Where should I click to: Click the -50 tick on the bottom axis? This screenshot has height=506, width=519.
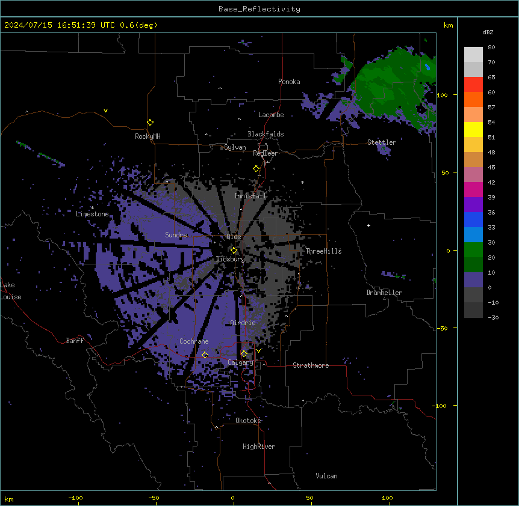pos(154,498)
